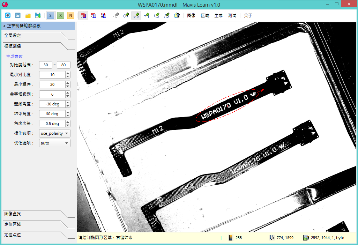
Task: Open the 区域 menu
Action: [205, 15]
